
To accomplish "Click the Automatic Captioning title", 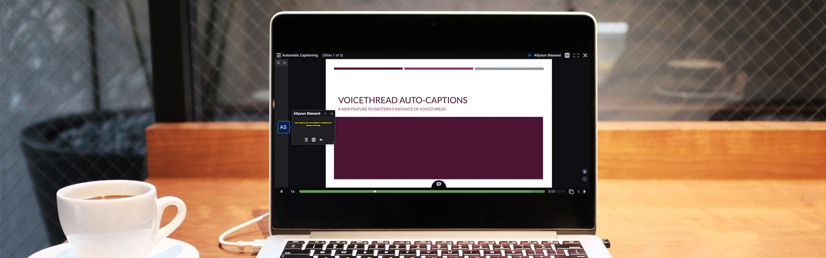I will click(x=300, y=55).
